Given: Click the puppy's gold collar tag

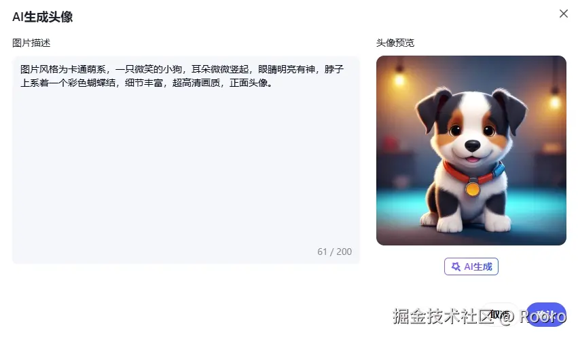Looking at the screenshot, I should pyautogui.click(x=473, y=189).
